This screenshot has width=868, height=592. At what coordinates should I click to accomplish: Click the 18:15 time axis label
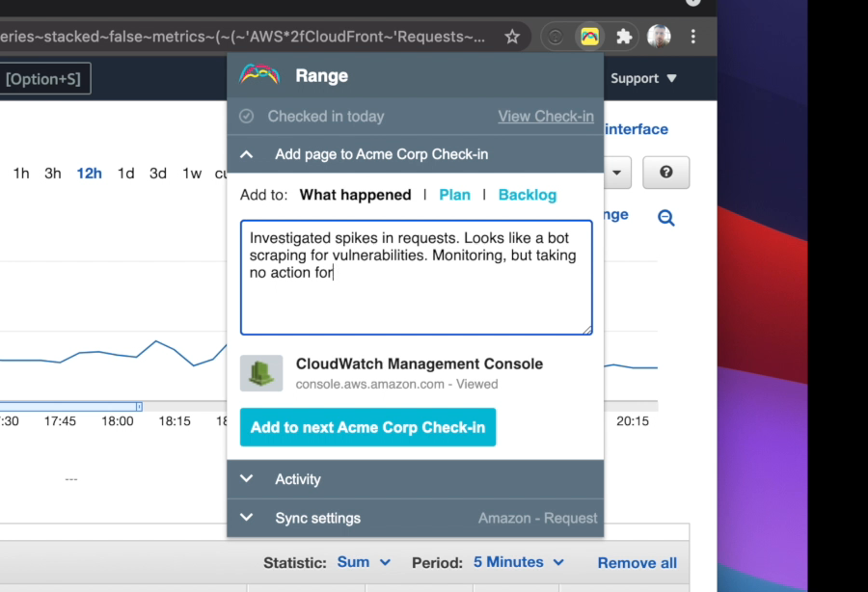coord(175,421)
